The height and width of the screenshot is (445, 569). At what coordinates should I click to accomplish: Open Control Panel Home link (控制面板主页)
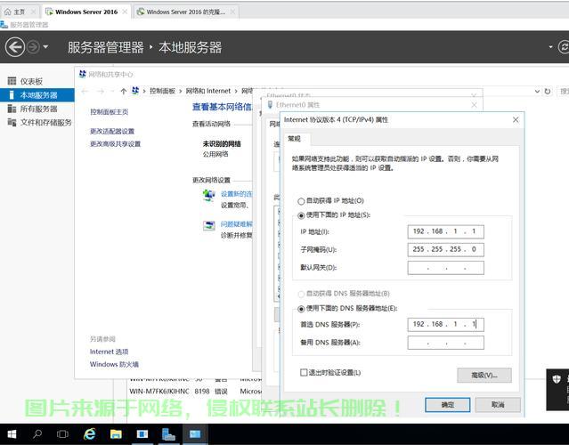109,112
